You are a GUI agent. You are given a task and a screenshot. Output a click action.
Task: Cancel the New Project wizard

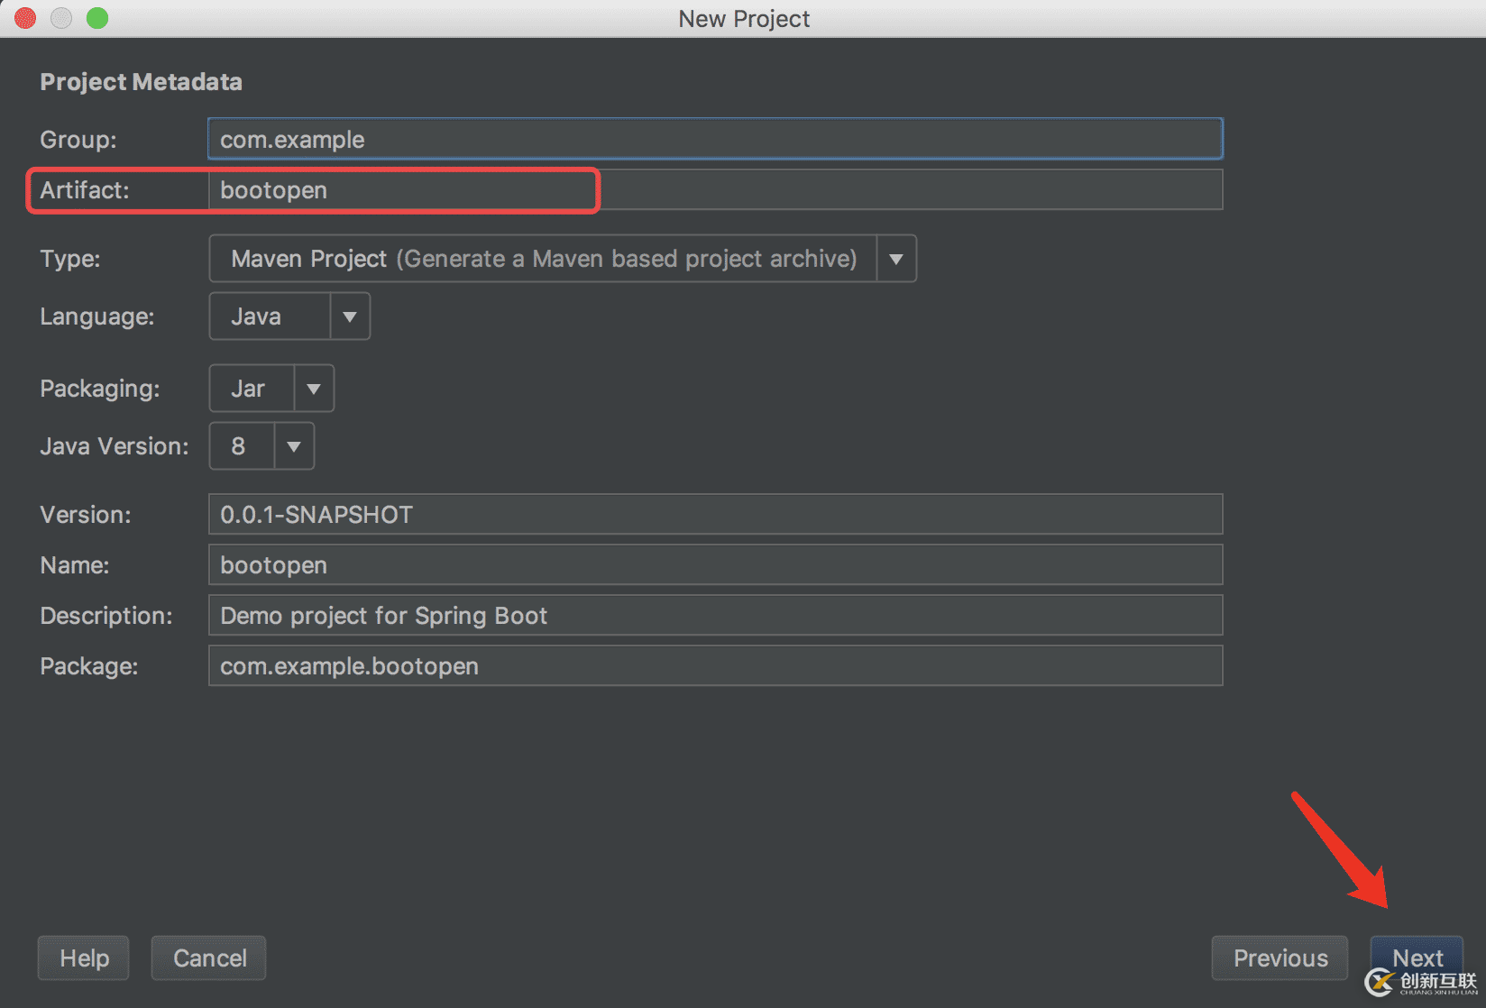[209, 958]
